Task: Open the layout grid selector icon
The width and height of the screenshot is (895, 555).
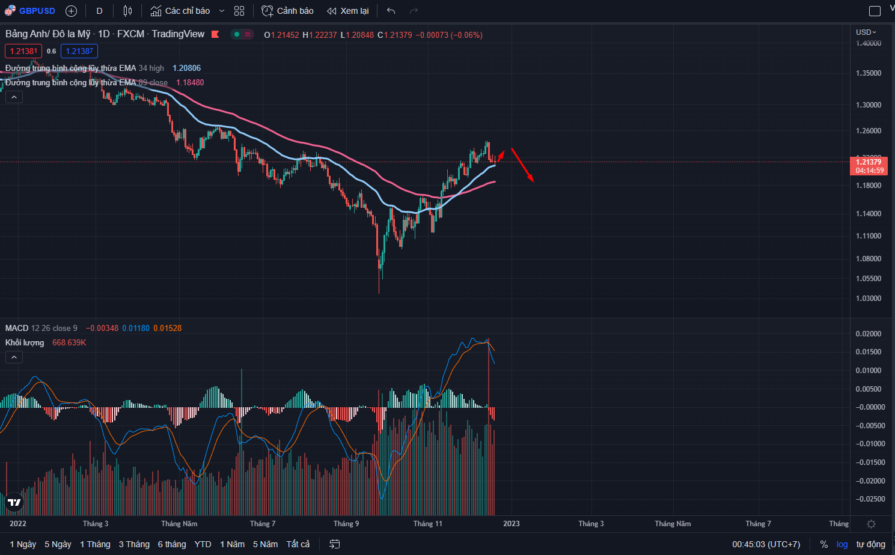Action: coord(239,11)
